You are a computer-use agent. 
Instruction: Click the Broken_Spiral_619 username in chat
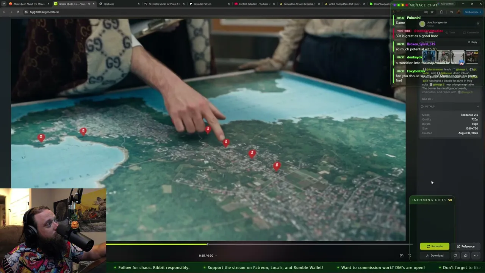tap(421, 44)
